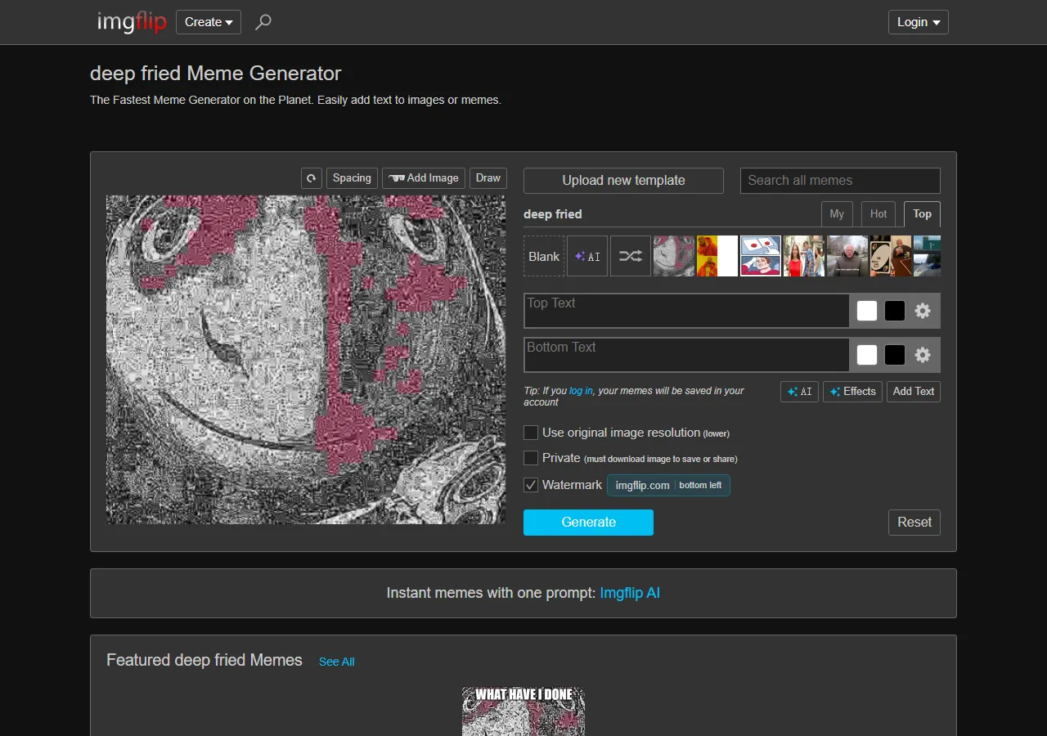1047x736 pixels.
Task: Open Top Text settings gear
Action: pos(923,311)
